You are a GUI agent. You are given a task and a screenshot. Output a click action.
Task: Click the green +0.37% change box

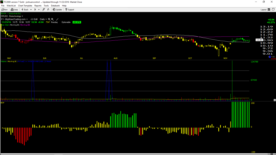(x=77, y=22)
